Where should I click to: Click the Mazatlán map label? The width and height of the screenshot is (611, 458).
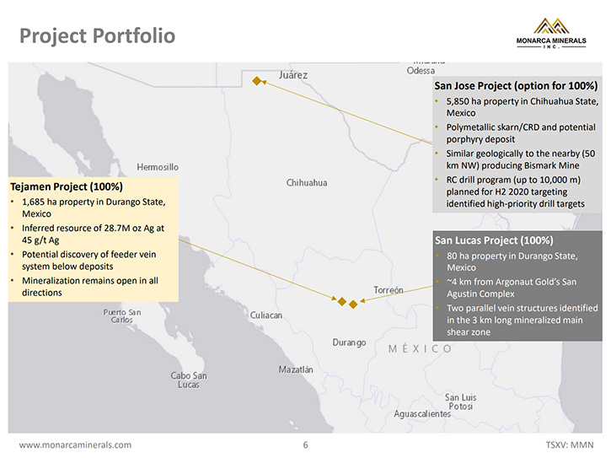click(x=296, y=369)
